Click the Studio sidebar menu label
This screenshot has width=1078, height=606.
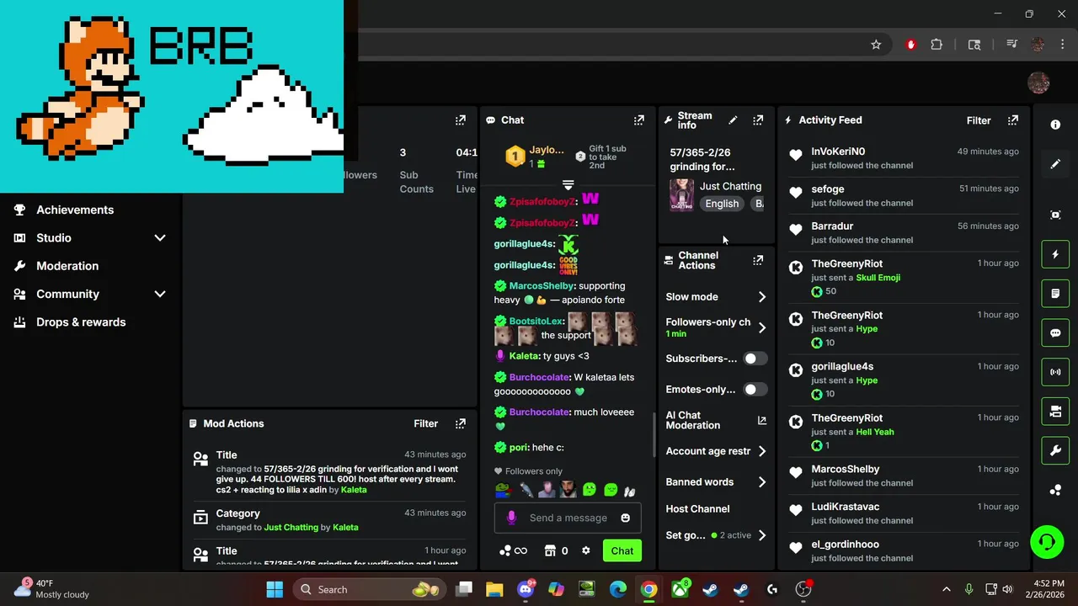(x=54, y=238)
